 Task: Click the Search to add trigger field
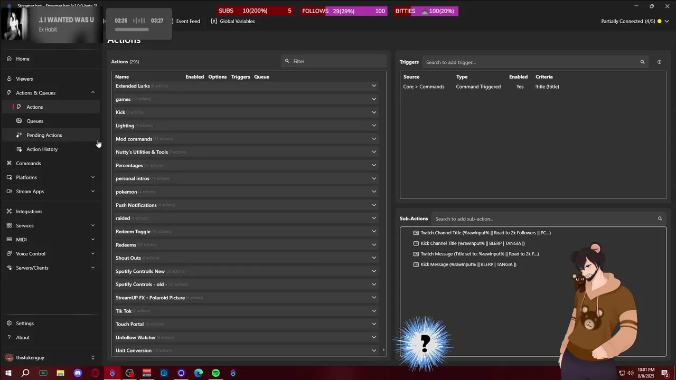point(536,62)
